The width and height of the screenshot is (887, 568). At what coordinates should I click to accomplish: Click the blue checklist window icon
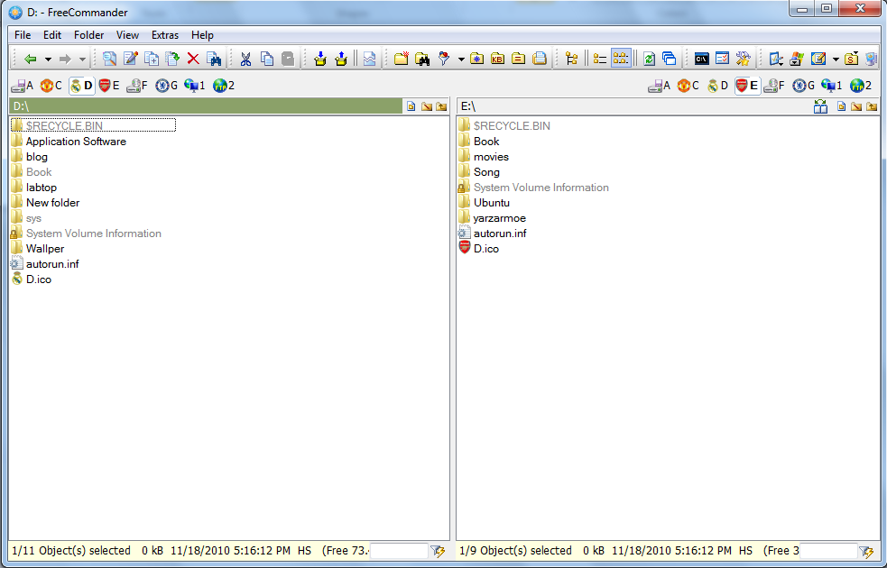723,59
